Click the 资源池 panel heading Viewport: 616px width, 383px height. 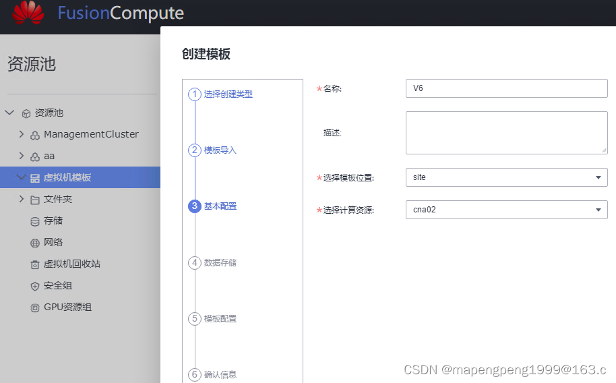pyautogui.click(x=32, y=63)
